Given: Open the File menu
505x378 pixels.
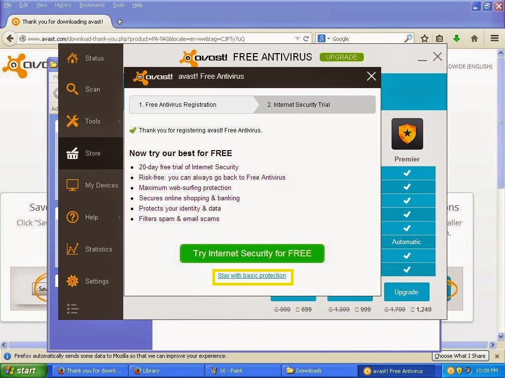Looking at the screenshot, I should [x=7, y=5].
